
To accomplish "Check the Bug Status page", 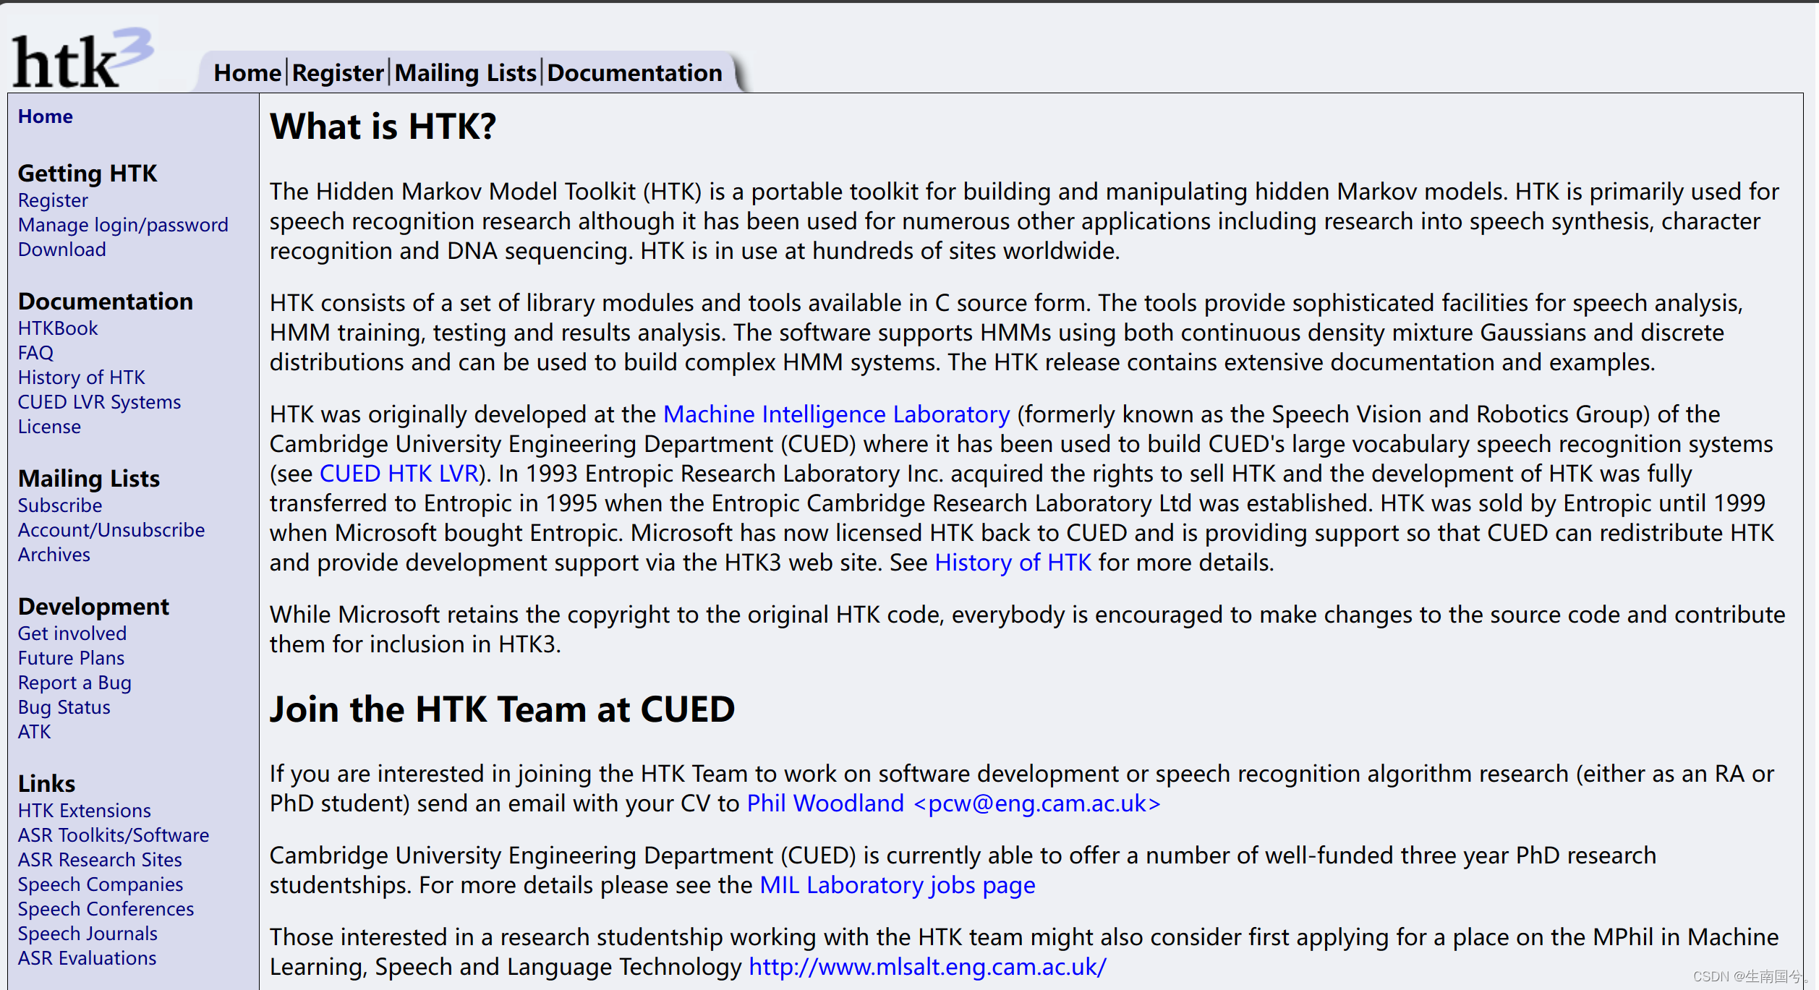I will tap(64, 707).
